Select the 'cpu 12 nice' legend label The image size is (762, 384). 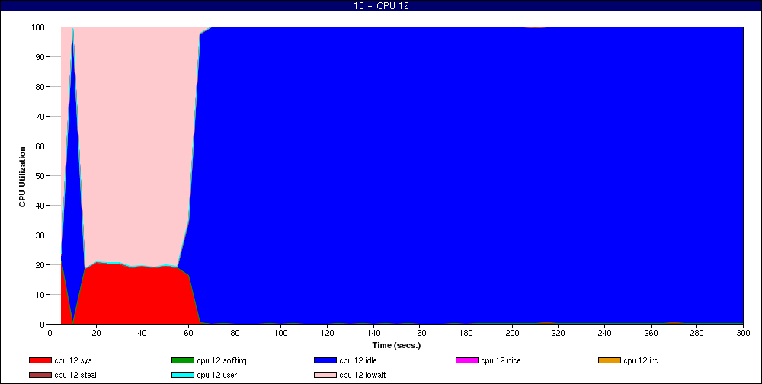(501, 360)
